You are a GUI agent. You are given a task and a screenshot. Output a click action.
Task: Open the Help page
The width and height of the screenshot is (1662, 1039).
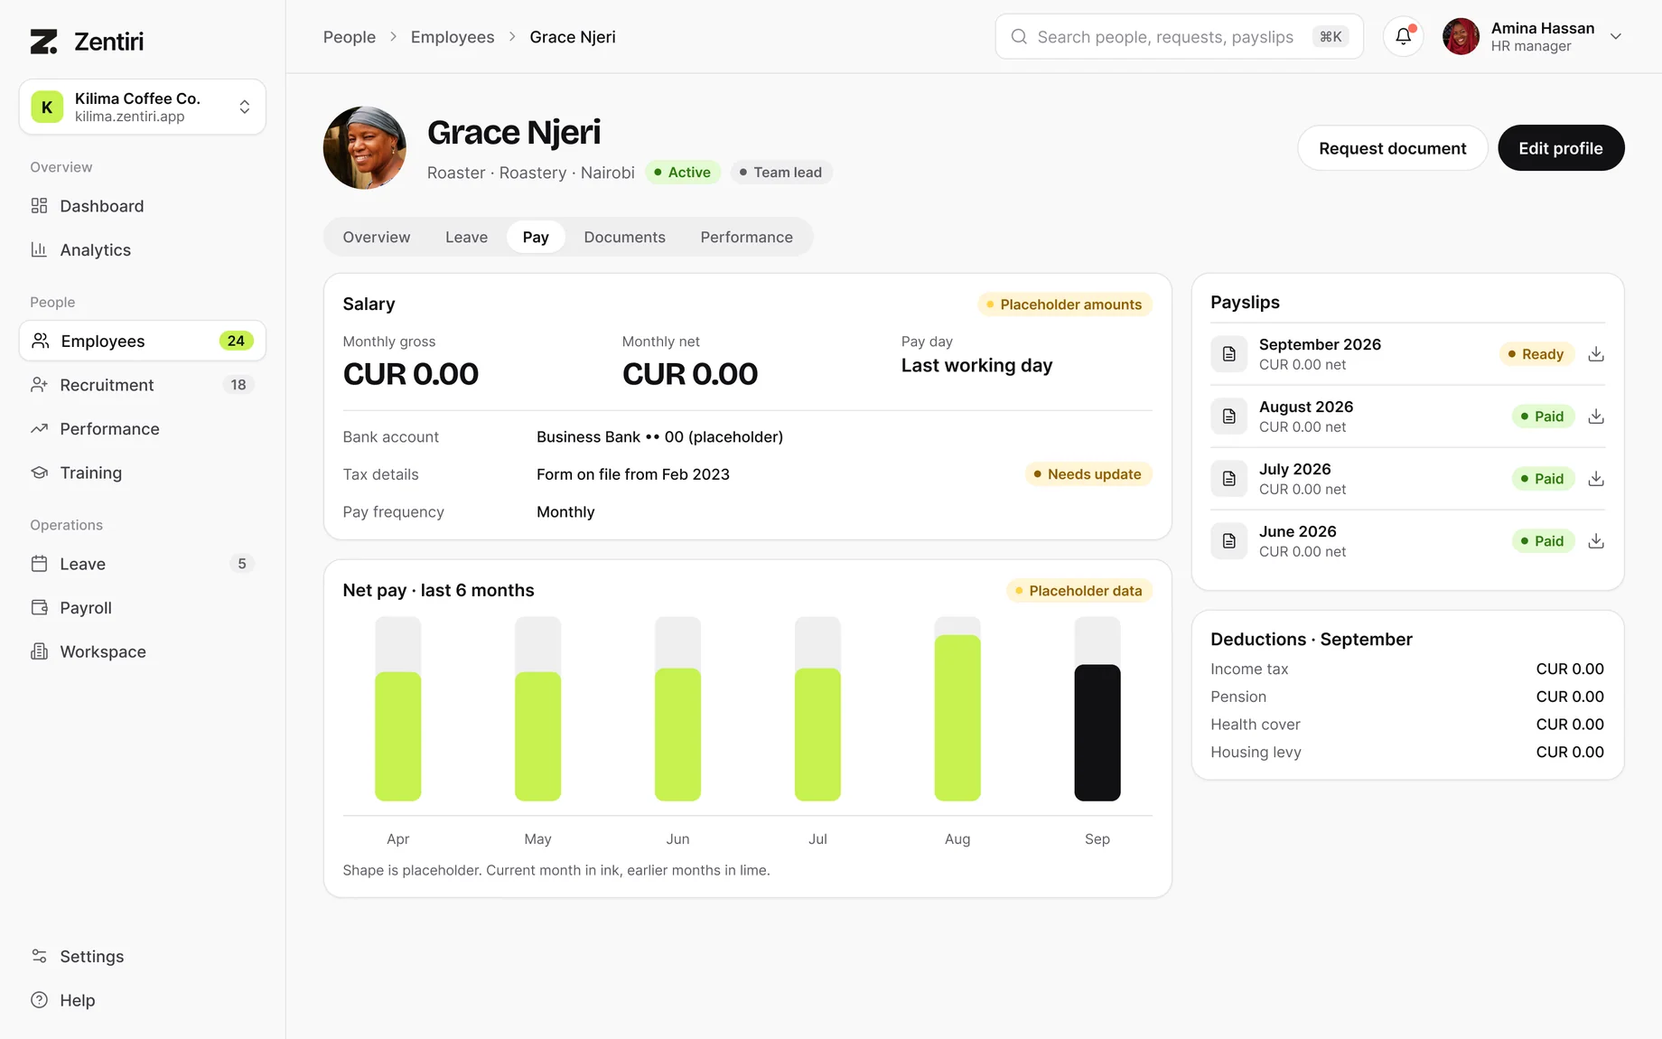[143, 1000]
